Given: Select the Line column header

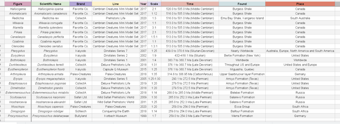Looking at the screenshot, I should 116,4.
